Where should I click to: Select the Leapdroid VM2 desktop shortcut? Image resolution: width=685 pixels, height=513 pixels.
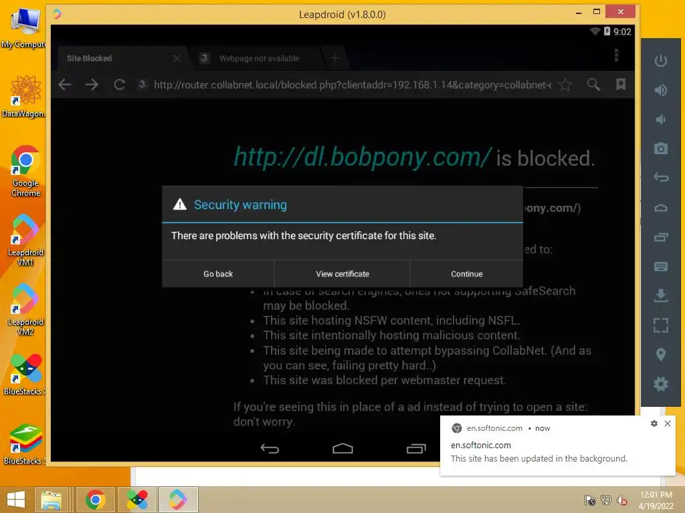click(25, 310)
